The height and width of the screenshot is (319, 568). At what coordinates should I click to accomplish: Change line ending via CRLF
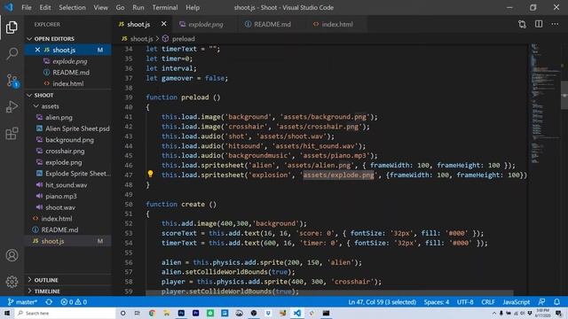(488, 301)
